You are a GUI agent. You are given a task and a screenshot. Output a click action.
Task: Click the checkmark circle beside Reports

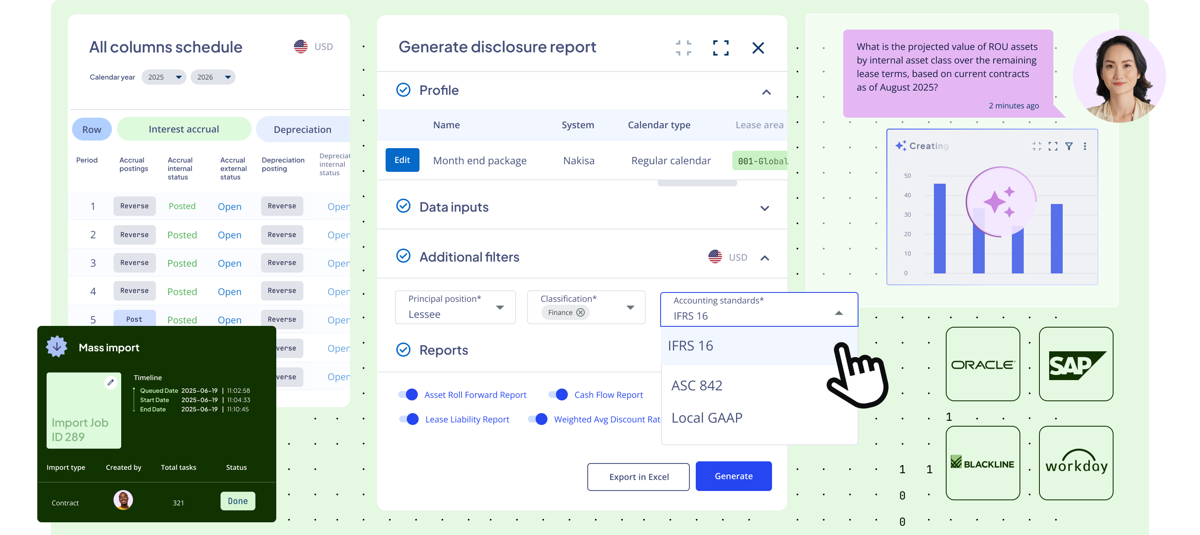tap(403, 350)
